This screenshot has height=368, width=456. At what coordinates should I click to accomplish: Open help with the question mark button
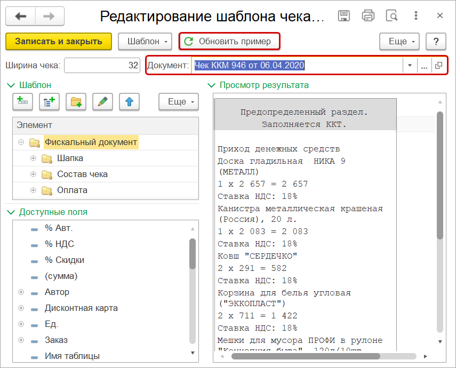[436, 41]
